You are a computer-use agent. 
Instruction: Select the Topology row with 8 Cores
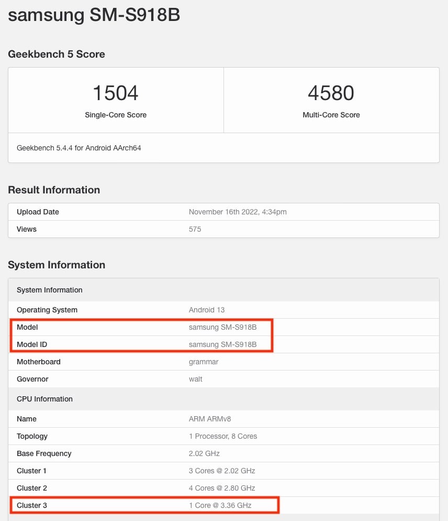(223, 436)
